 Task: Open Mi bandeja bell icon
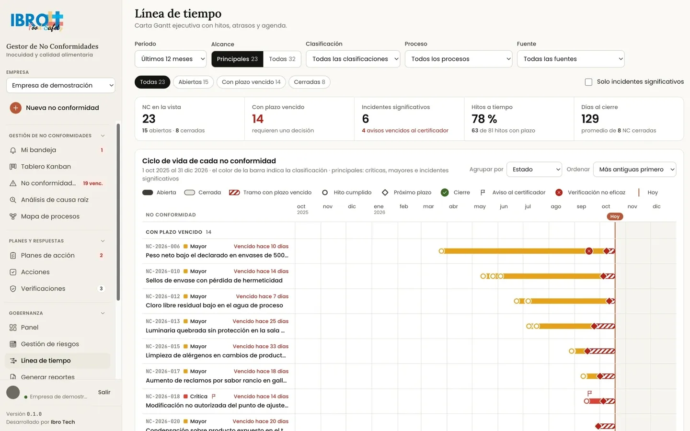click(x=13, y=150)
